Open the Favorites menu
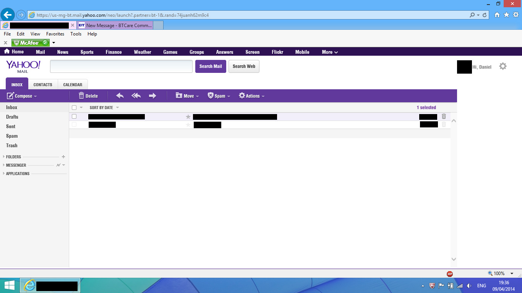522x293 pixels. tap(55, 34)
